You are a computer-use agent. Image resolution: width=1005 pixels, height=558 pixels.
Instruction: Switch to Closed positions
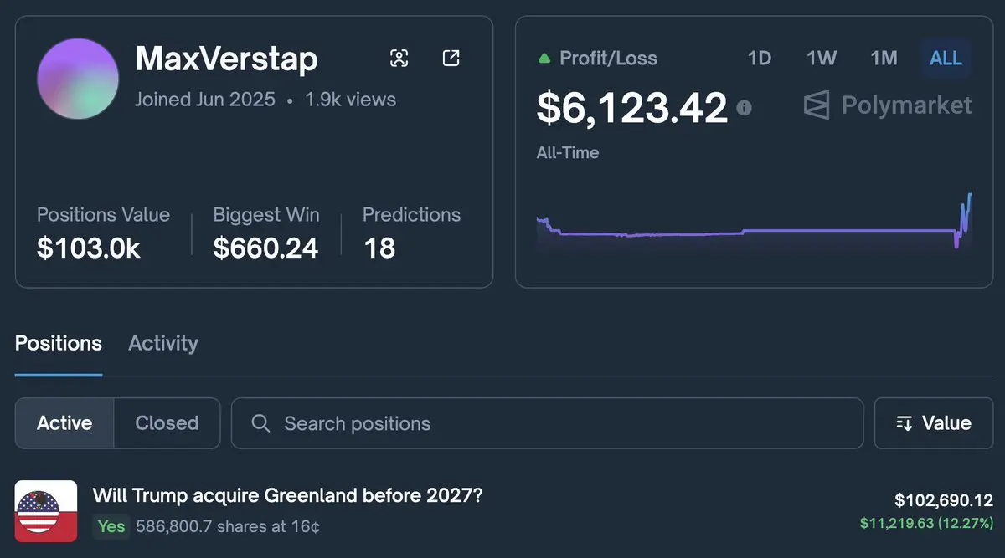click(x=166, y=423)
